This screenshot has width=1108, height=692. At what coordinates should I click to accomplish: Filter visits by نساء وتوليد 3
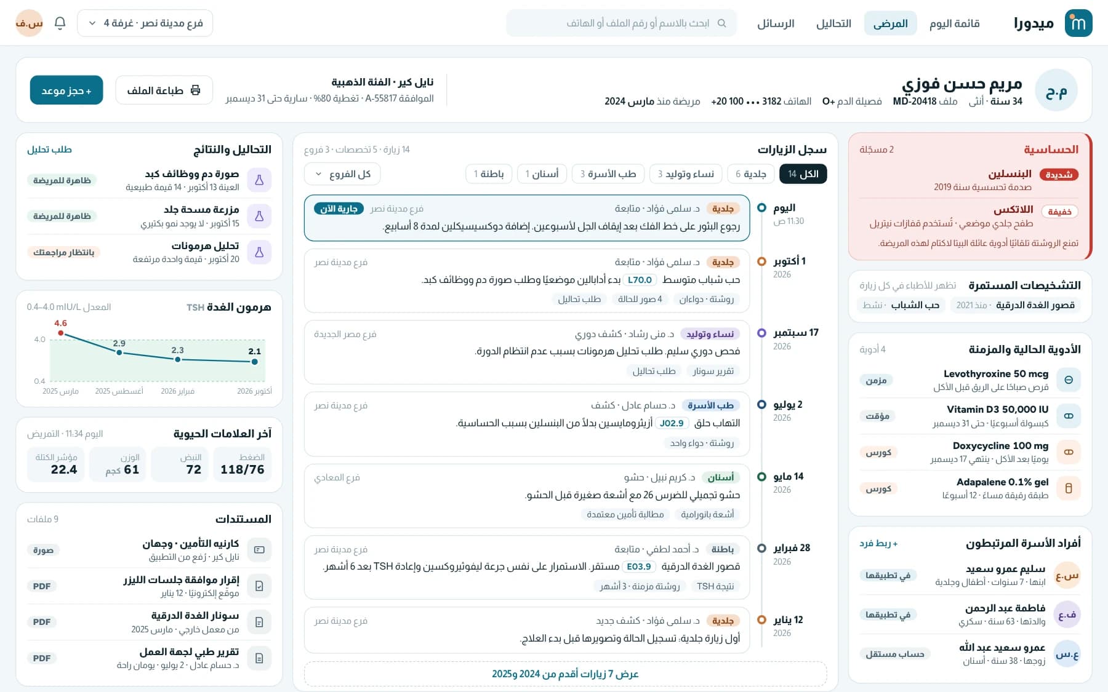[686, 174]
